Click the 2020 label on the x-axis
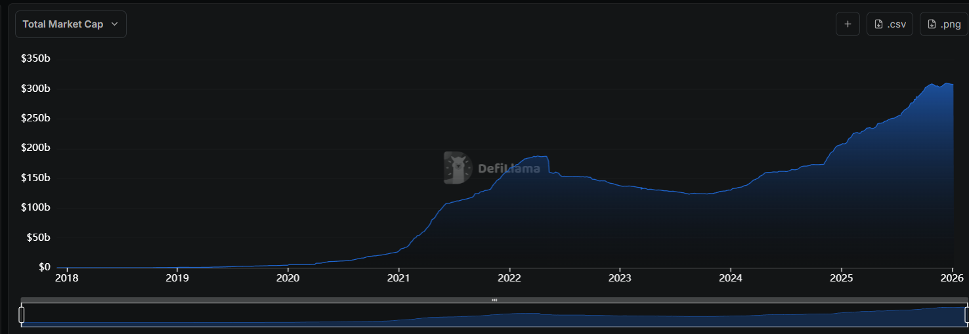The image size is (969, 334). click(x=288, y=278)
